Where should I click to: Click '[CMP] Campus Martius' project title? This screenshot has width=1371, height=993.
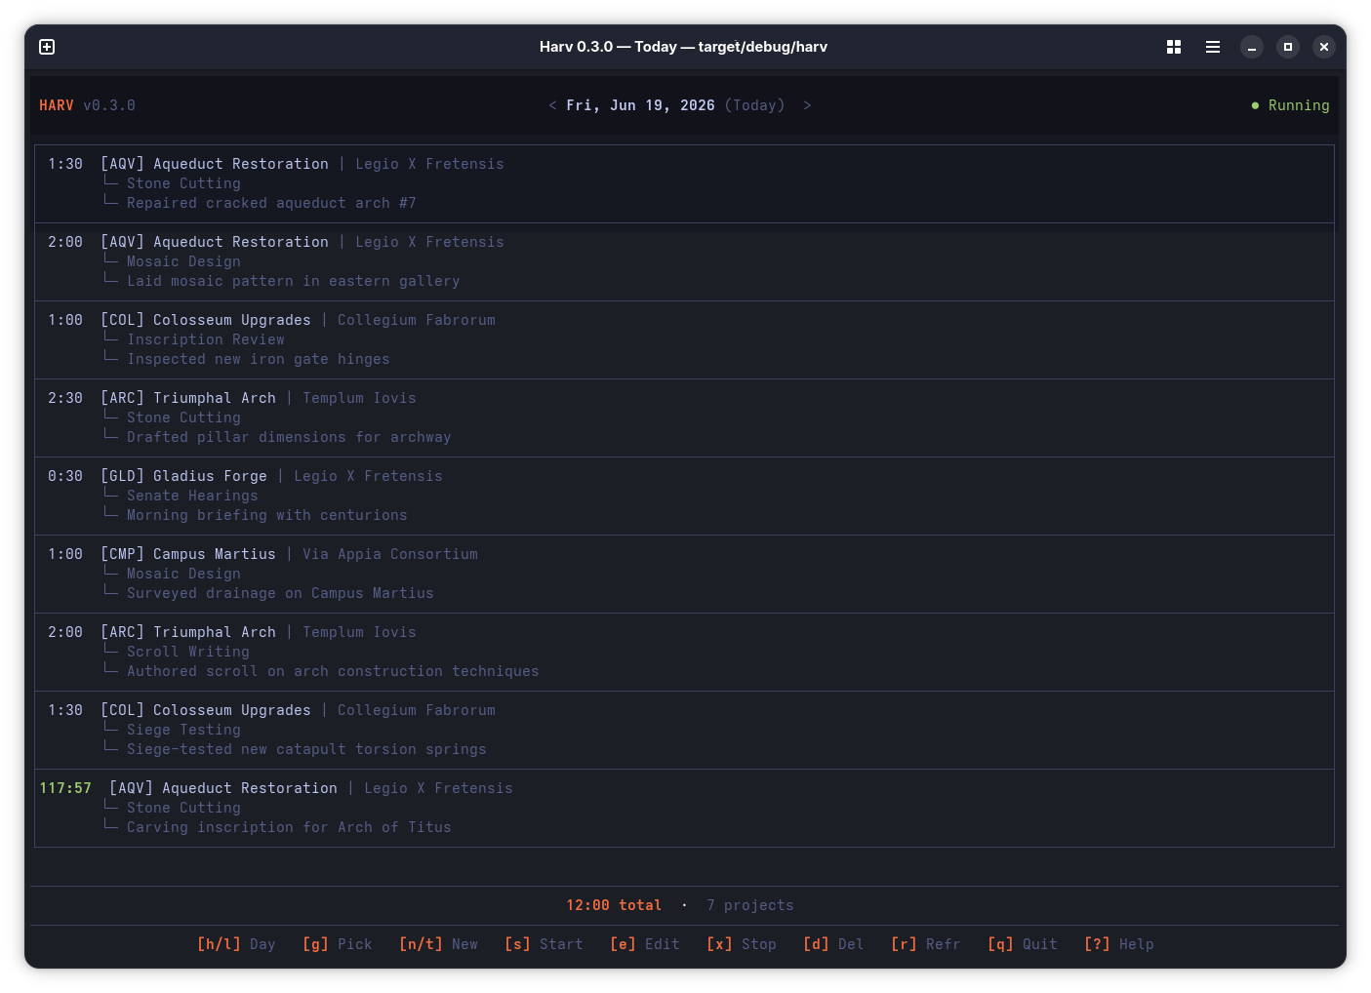coord(188,554)
